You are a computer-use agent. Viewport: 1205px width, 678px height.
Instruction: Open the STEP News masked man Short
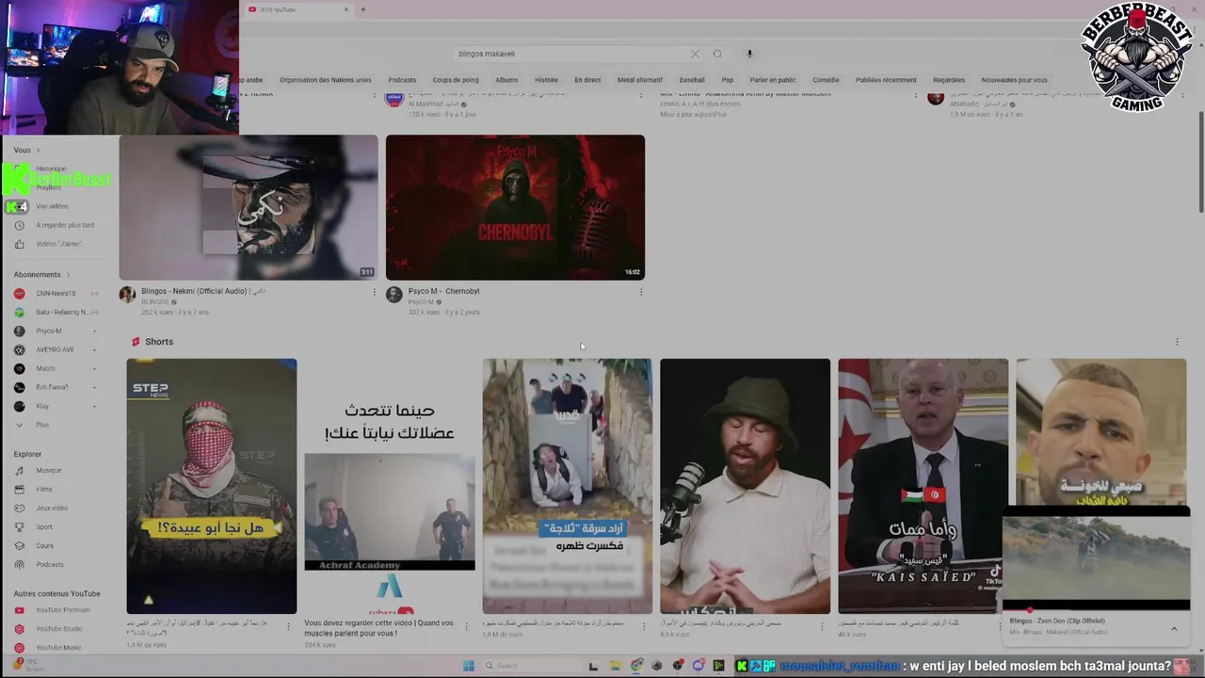[212, 486]
